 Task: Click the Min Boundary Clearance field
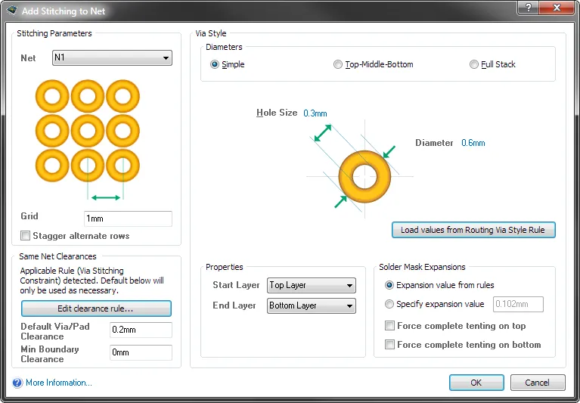point(141,352)
